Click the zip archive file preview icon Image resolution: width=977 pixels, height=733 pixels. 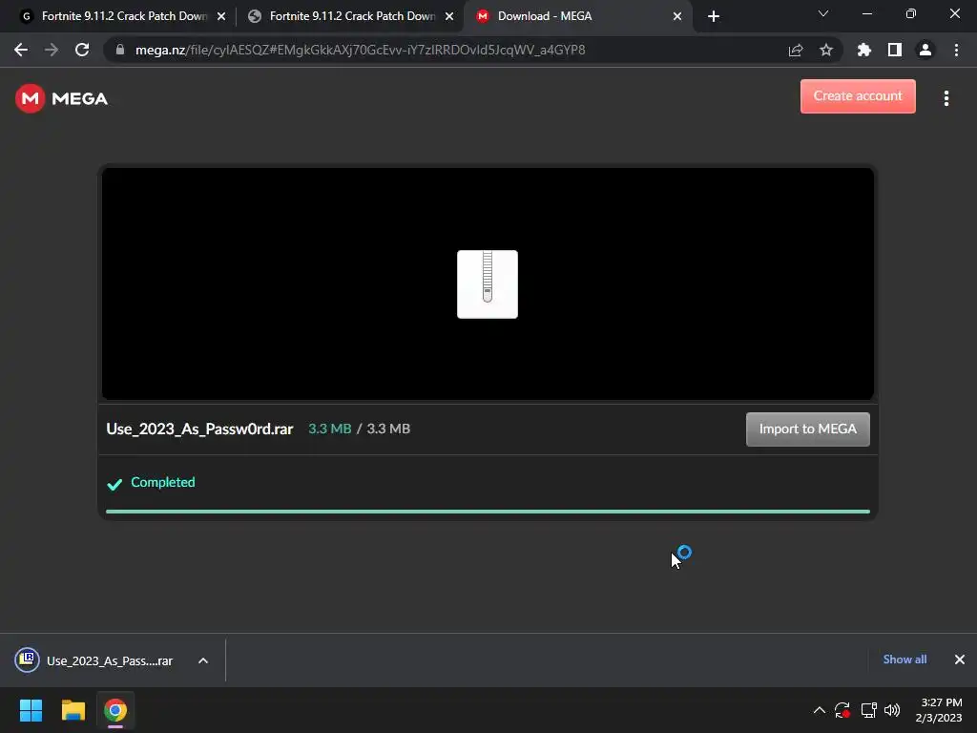[x=488, y=284]
